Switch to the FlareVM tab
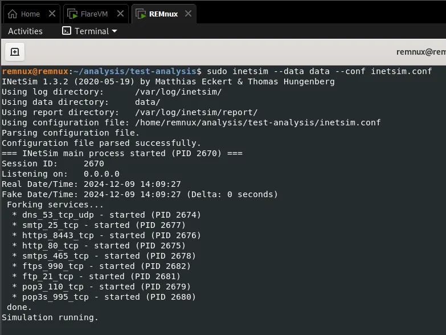Image resolution: width=446 pixels, height=335 pixels. (x=94, y=14)
